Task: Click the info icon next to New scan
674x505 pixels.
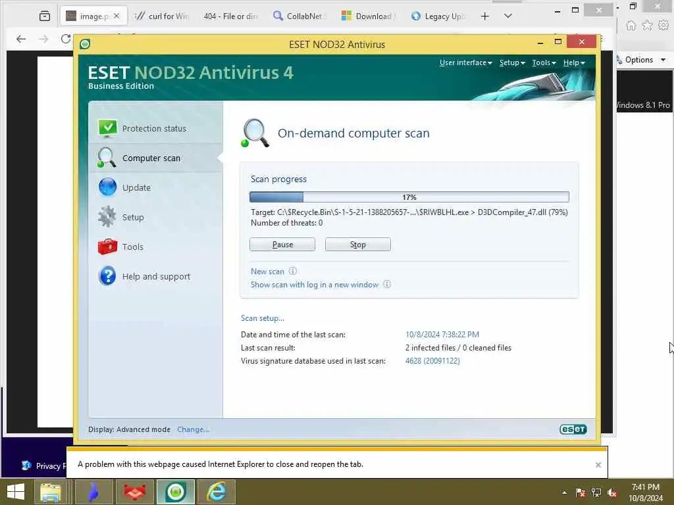Action: 293,271
